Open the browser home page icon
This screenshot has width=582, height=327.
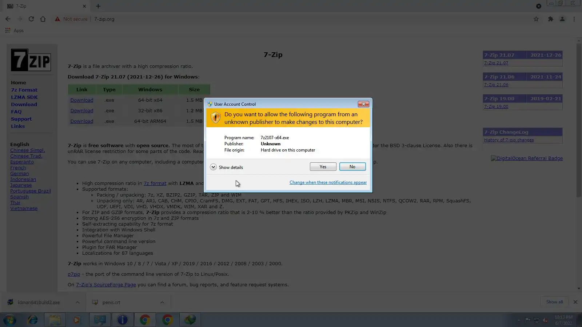tap(43, 19)
